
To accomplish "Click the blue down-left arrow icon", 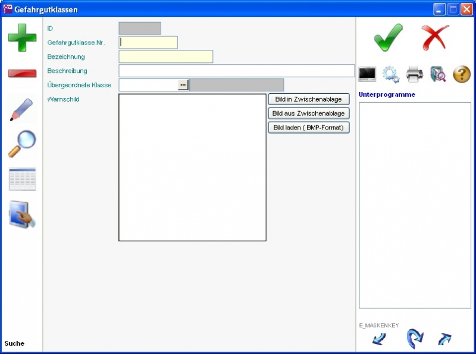I will [379, 339].
